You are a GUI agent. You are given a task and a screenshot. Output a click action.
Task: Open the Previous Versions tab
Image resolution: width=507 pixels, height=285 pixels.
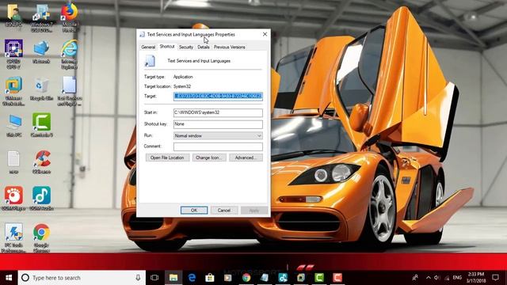point(229,47)
